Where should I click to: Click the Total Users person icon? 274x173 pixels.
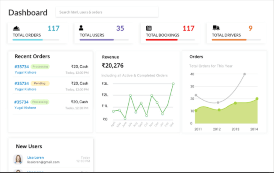81,28
